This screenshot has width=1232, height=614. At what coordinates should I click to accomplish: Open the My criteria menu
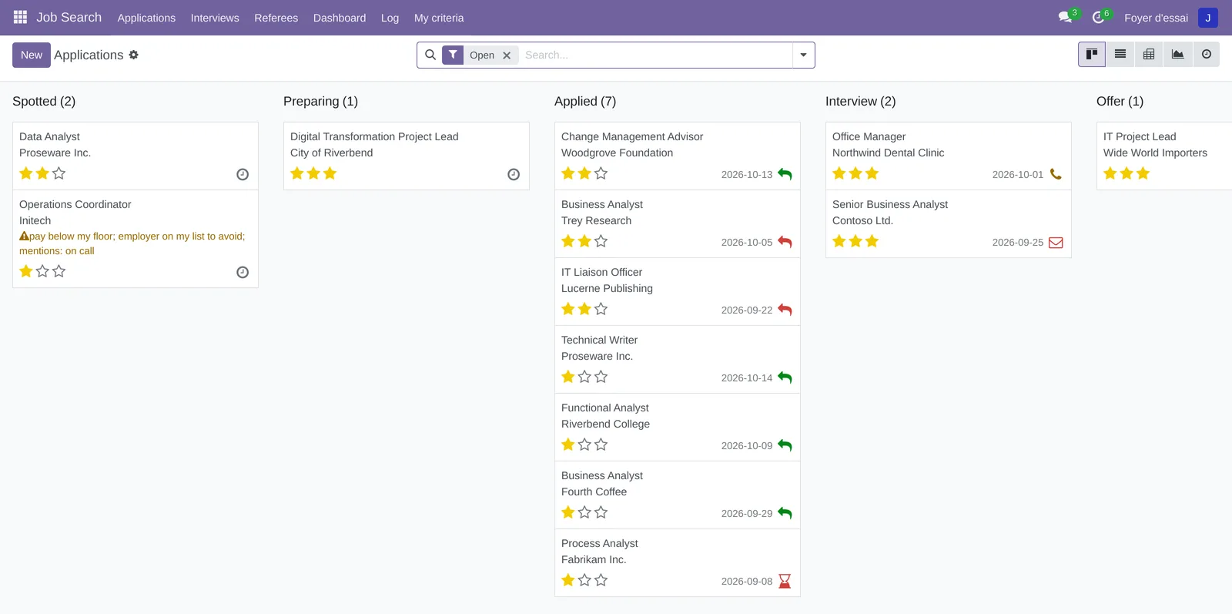tap(439, 18)
